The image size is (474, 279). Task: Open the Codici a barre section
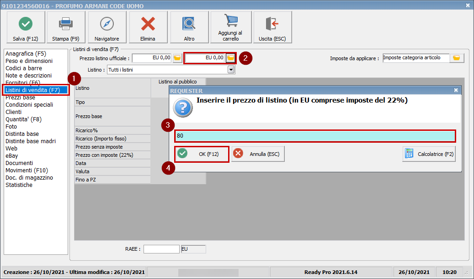click(24, 68)
